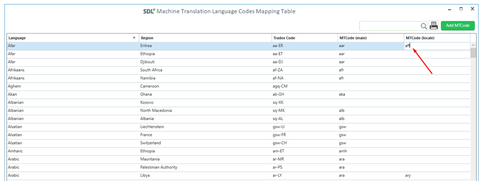Select the aa-ER Trados code cell
The height and width of the screenshot is (181, 488).
[x=305, y=46]
